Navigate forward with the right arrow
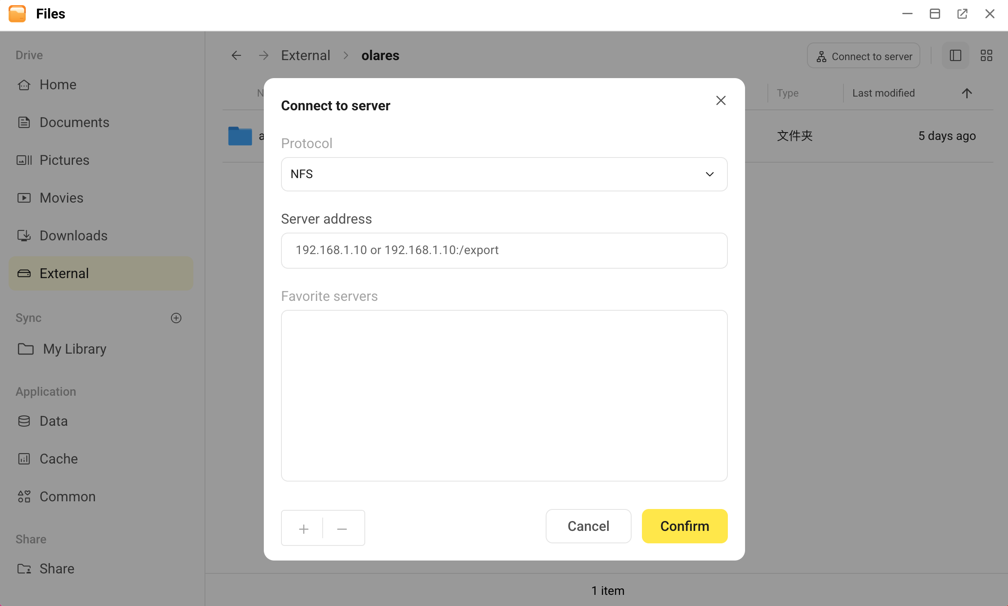Image resolution: width=1008 pixels, height=606 pixels. (x=264, y=55)
